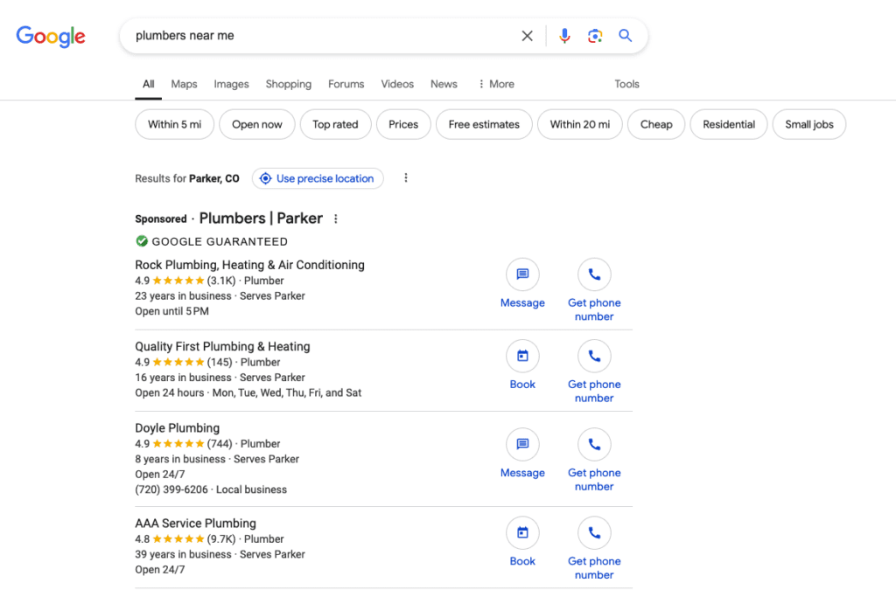Open three-dot menu beside Plumbers | Parker
The image size is (896, 590).
coord(336,219)
